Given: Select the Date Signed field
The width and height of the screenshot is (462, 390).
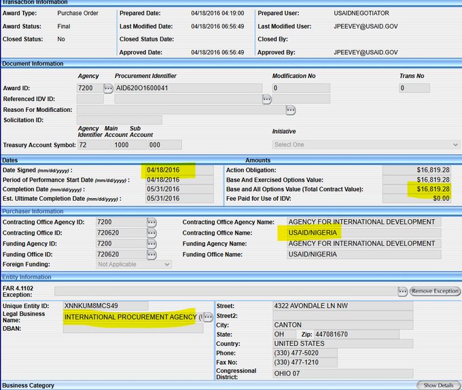Looking at the screenshot, I should click(x=179, y=170).
